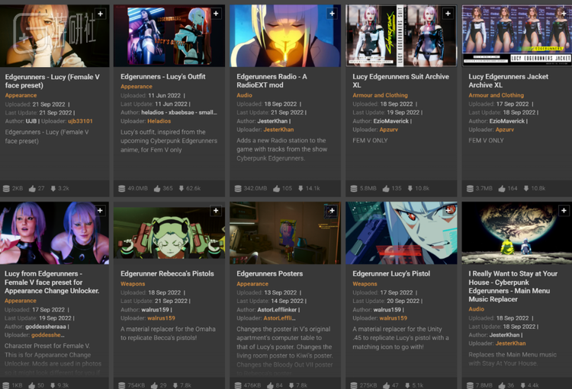Click plus icon on Edgerunners Posters thumbnail
Viewport: 572px width, 389px height.
coord(332,211)
